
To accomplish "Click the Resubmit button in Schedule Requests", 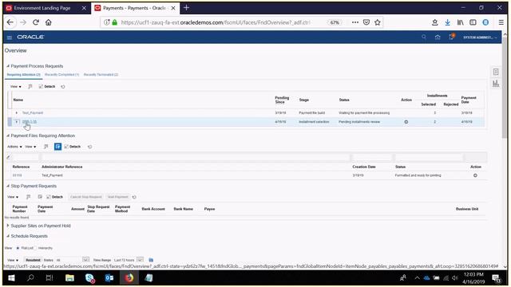I will pos(33,260).
